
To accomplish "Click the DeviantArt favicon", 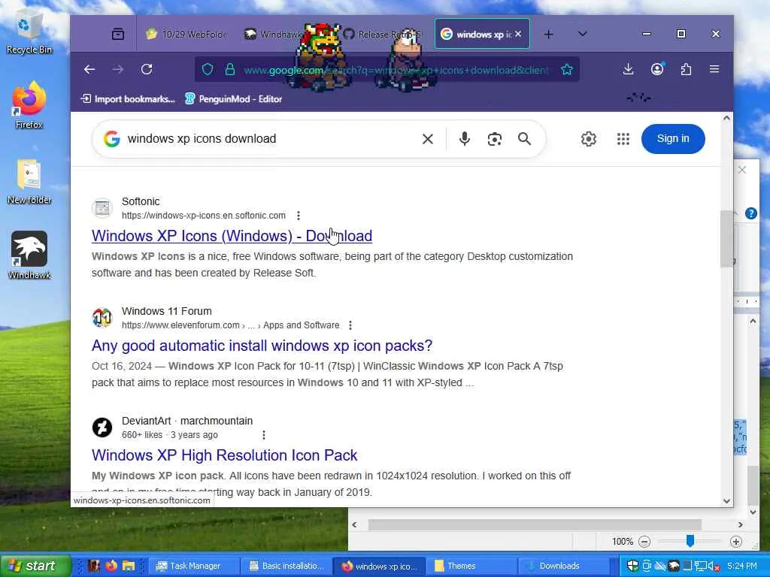I will pyautogui.click(x=102, y=427).
